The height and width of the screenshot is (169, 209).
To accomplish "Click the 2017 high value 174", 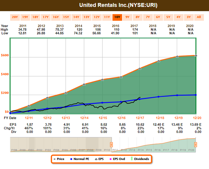I will click(x=135, y=29).
